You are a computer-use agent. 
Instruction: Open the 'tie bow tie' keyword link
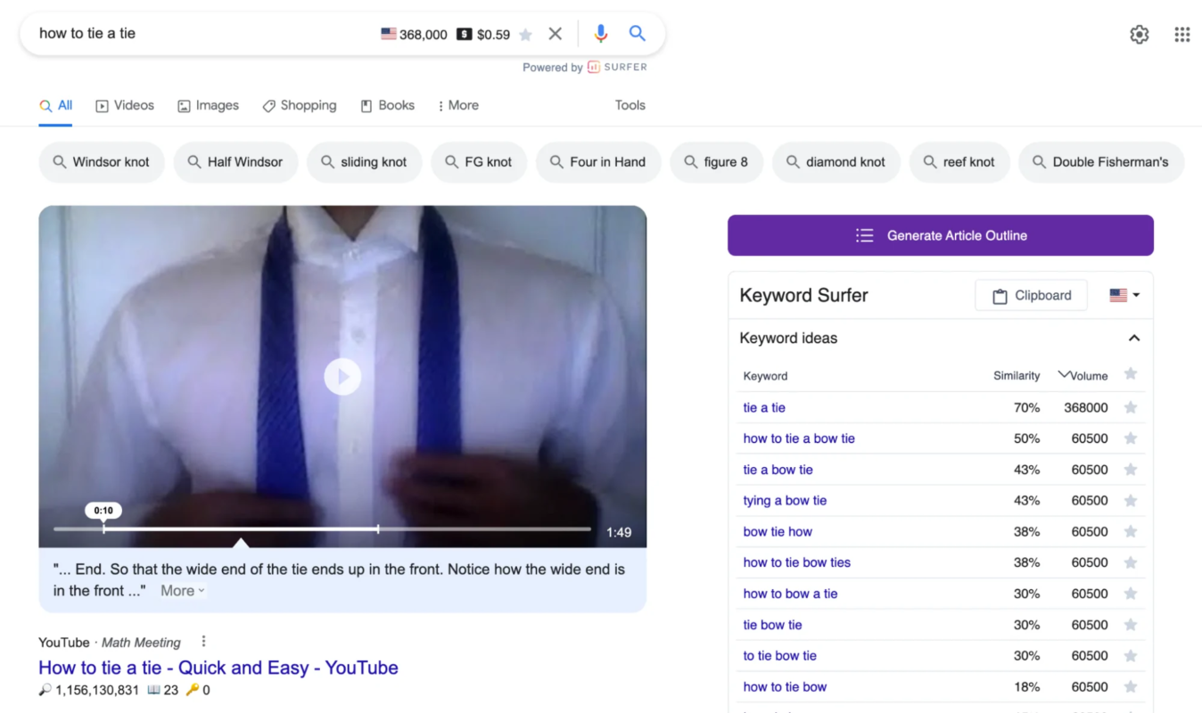point(772,625)
